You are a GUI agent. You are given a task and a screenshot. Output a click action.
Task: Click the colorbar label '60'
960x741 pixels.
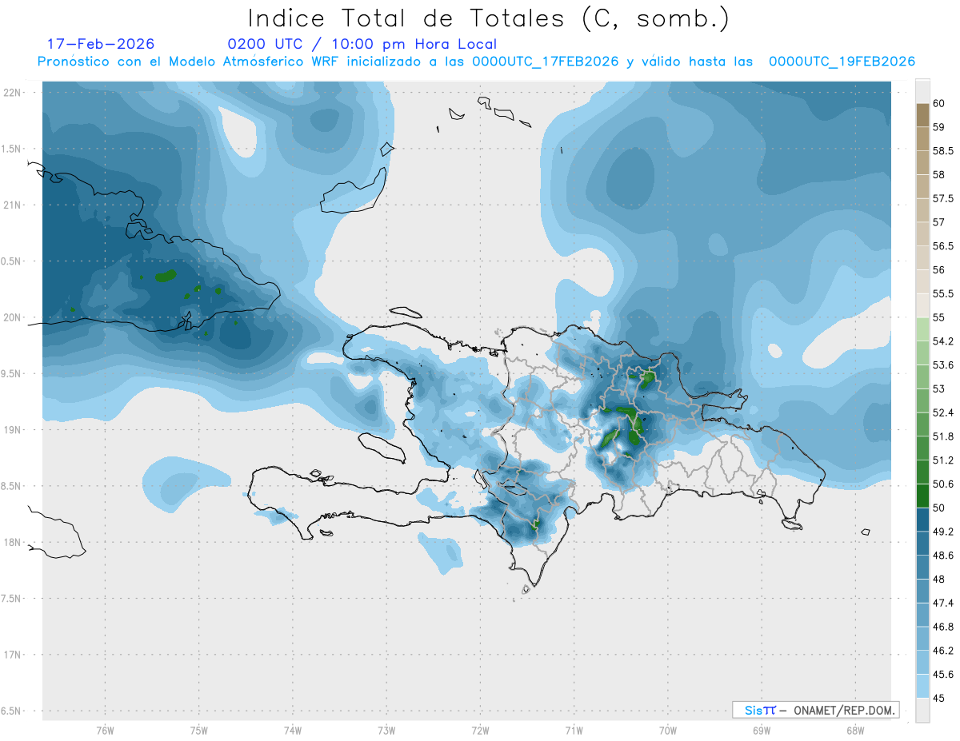[939, 103]
